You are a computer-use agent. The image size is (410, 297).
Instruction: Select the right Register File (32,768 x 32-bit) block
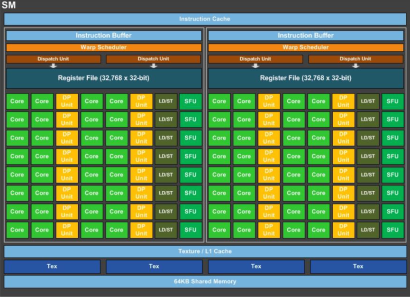306,78
